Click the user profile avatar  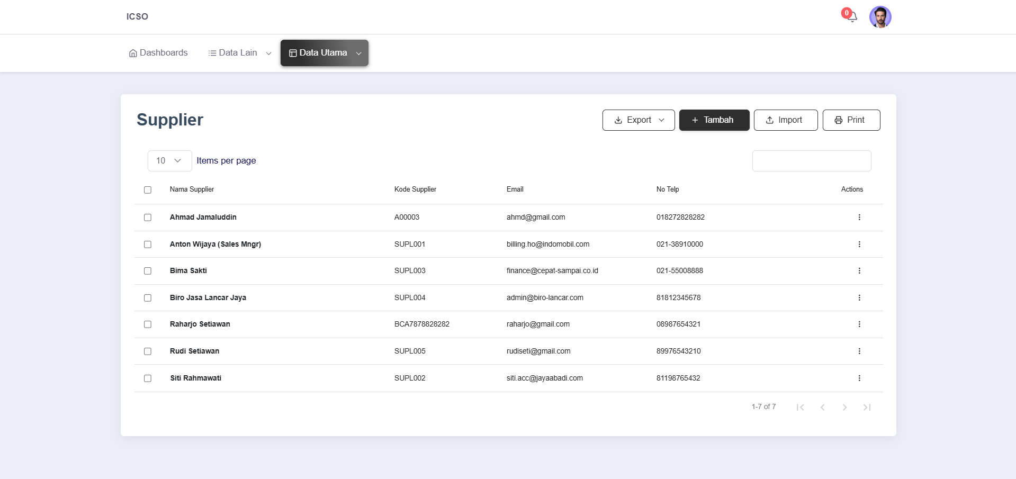click(880, 17)
